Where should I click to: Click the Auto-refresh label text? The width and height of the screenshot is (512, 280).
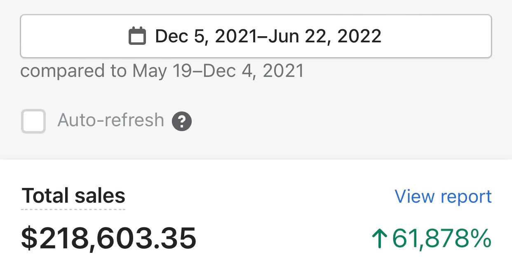(111, 120)
